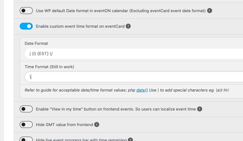
Task: Click the Hide live event progress bar label
Action: pos(81,139)
